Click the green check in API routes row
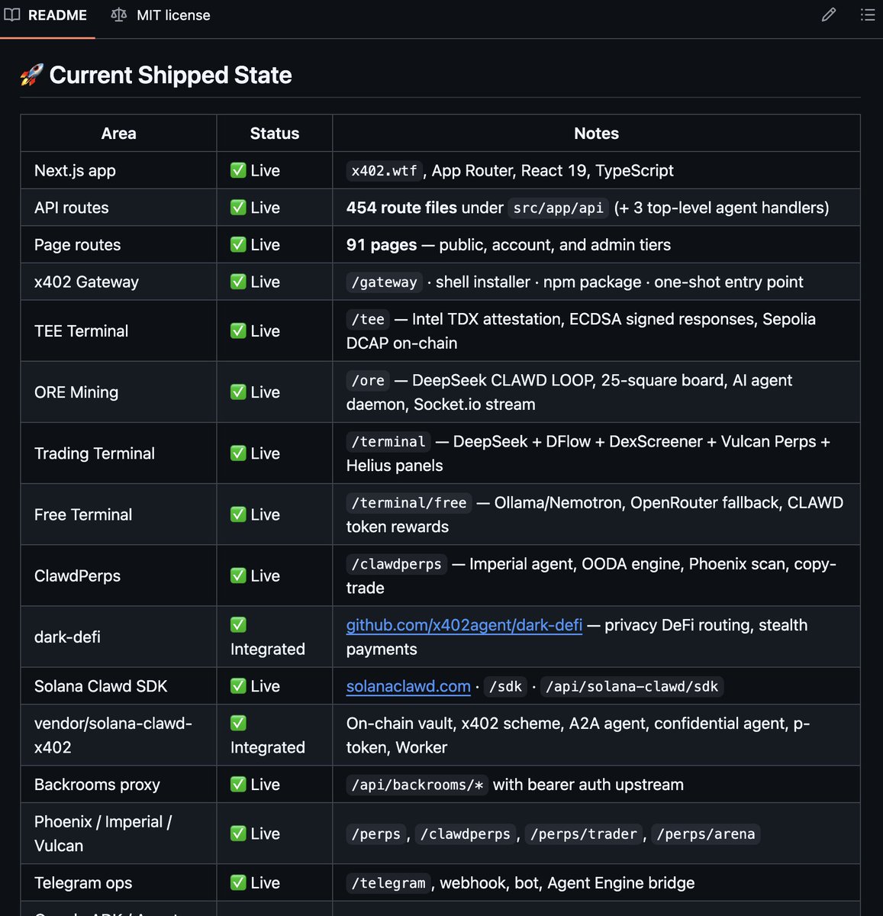 [238, 208]
